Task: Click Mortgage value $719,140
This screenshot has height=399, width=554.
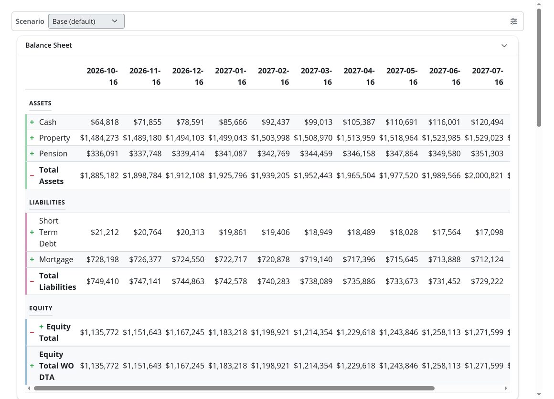Action: click(x=316, y=260)
